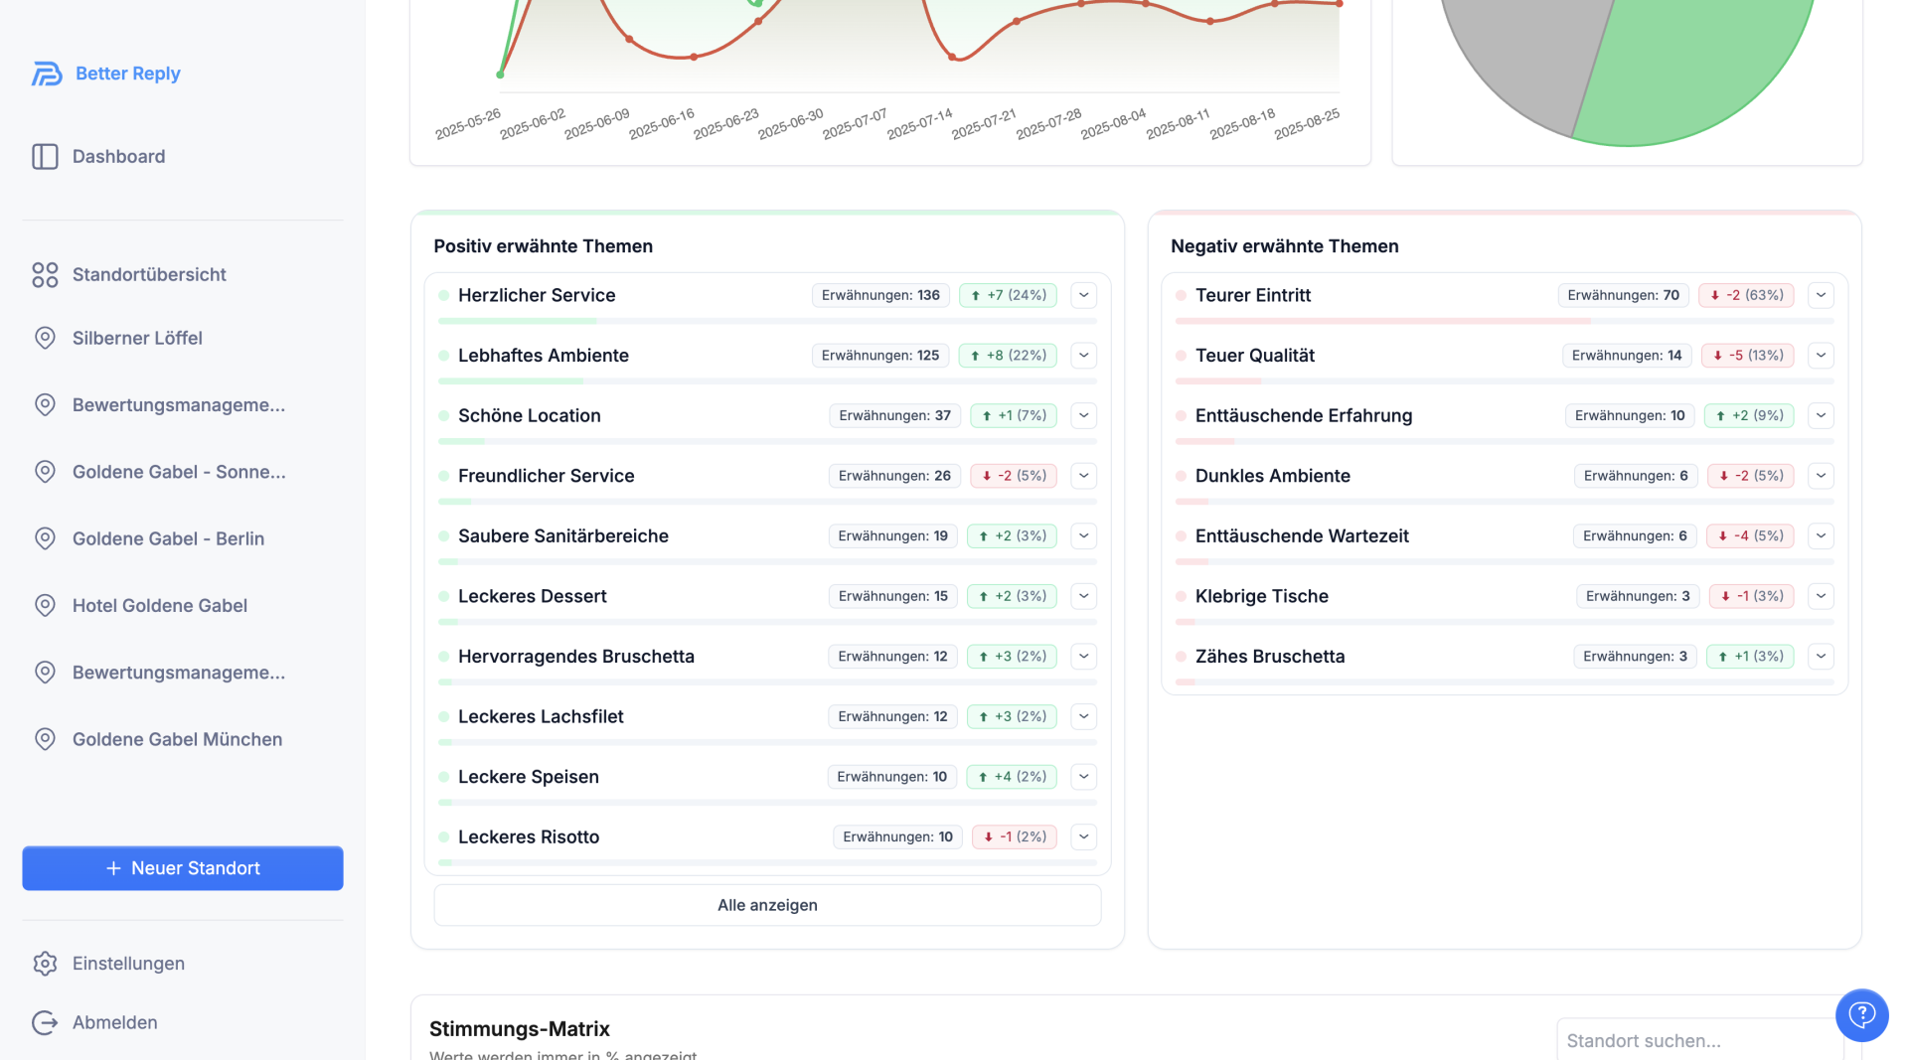Open the help question mark bubble
Image resolution: width=1907 pixels, height=1060 pixels.
pyautogui.click(x=1861, y=1014)
